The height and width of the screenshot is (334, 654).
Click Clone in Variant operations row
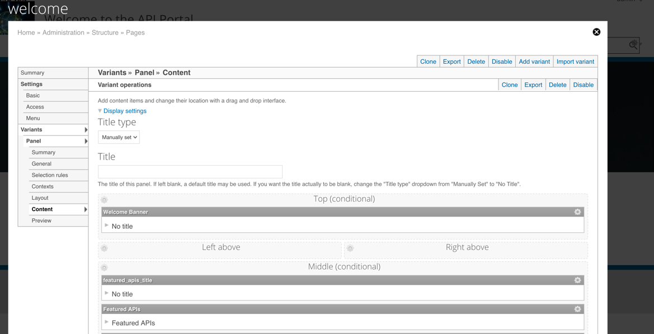tap(510, 84)
